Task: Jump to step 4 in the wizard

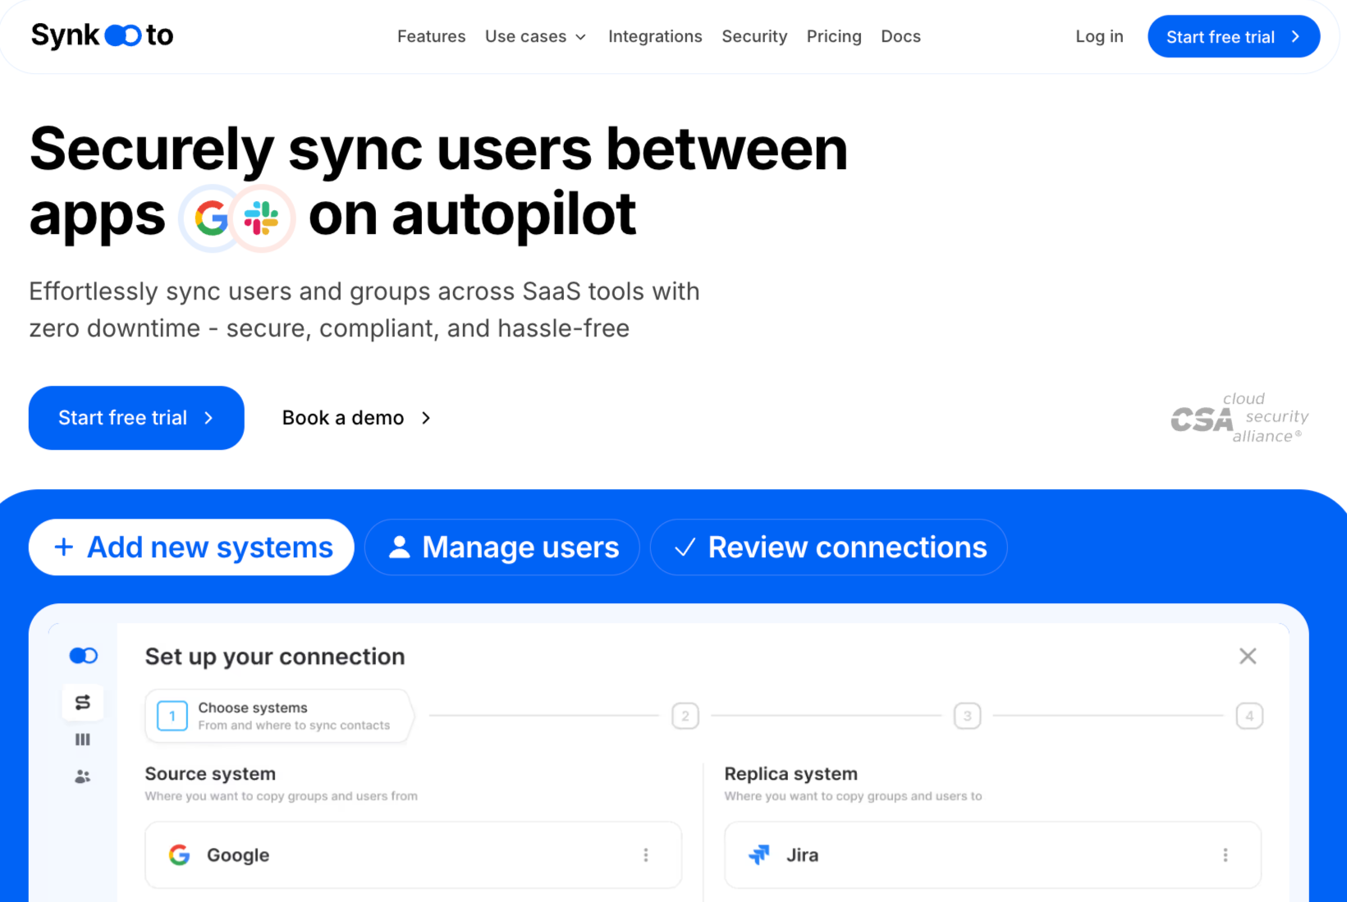Action: click(1249, 716)
